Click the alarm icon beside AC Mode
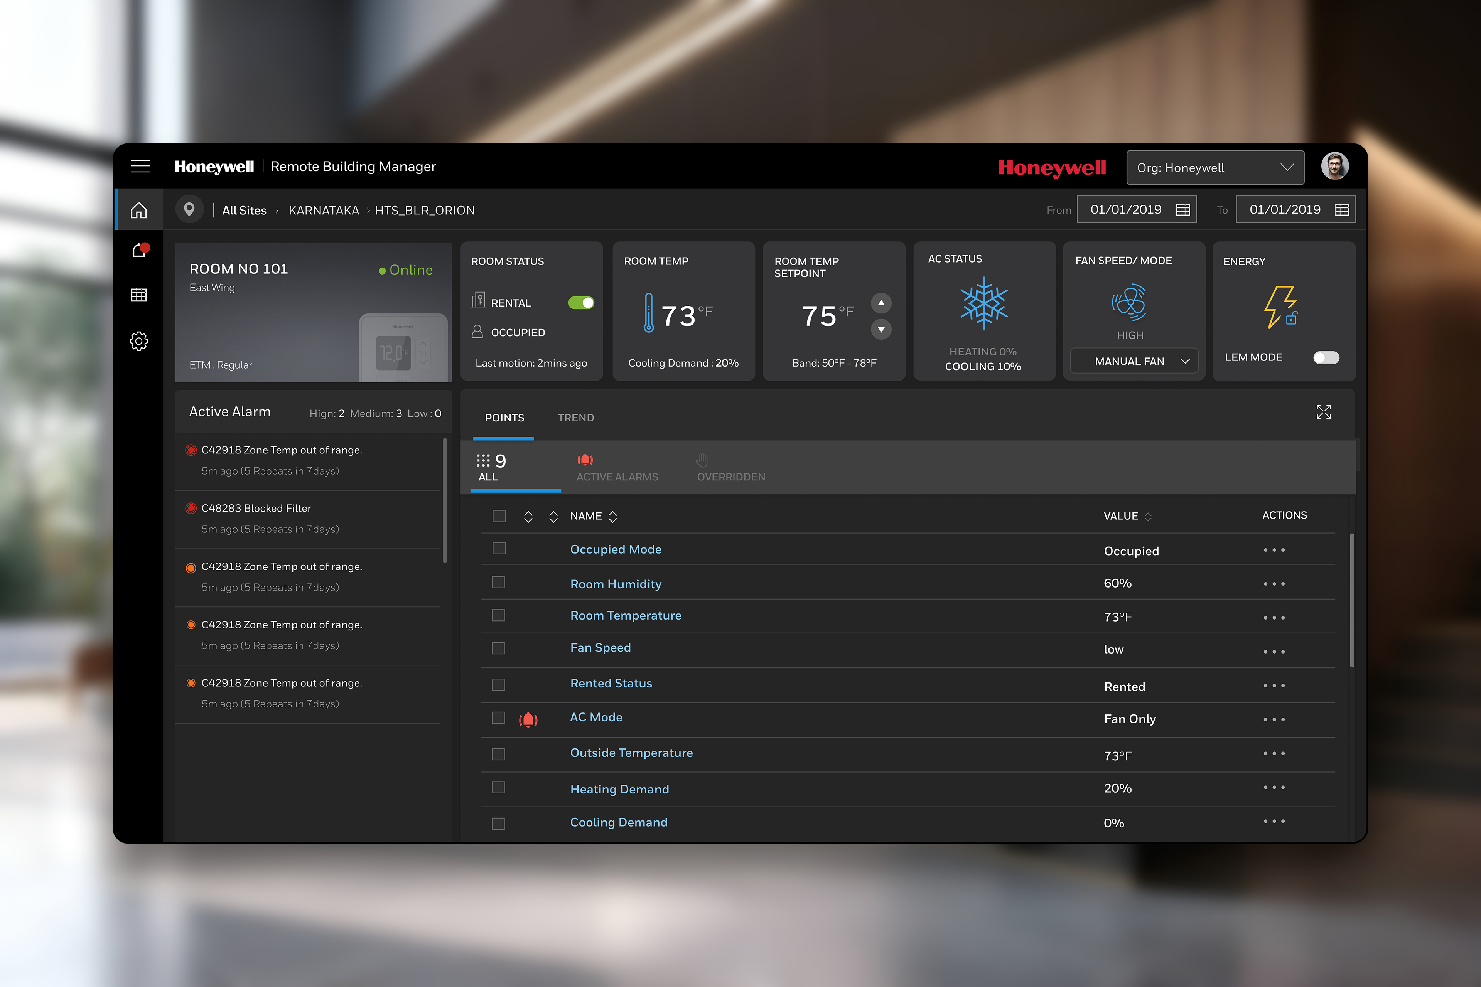Screen dimensions: 1481x987 (528, 718)
